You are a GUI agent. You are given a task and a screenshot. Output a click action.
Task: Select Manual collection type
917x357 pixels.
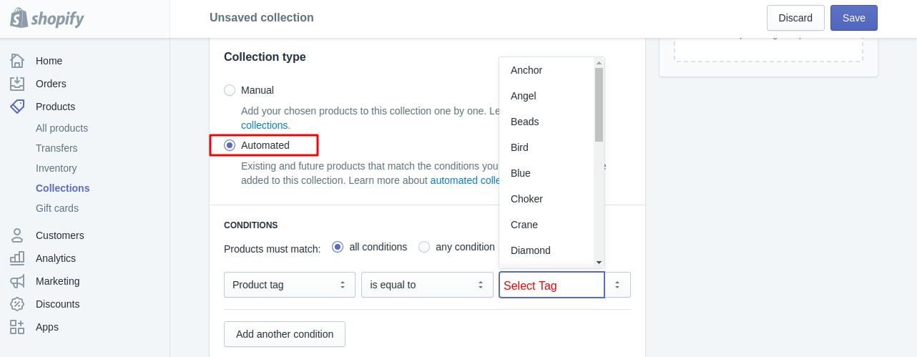(x=230, y=90)
